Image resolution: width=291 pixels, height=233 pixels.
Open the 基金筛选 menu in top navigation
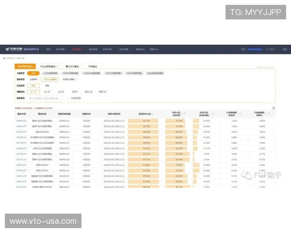click(x=93, y=50)
